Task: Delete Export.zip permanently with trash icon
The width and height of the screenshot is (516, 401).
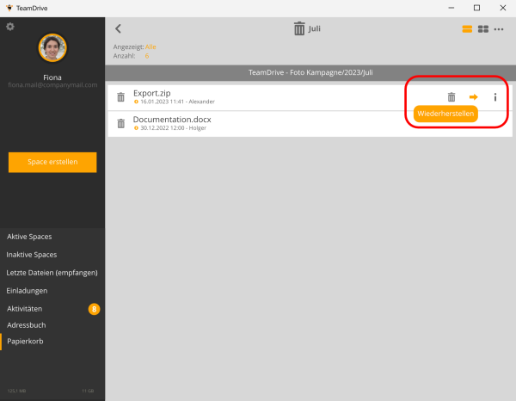Action: (451, 97)
